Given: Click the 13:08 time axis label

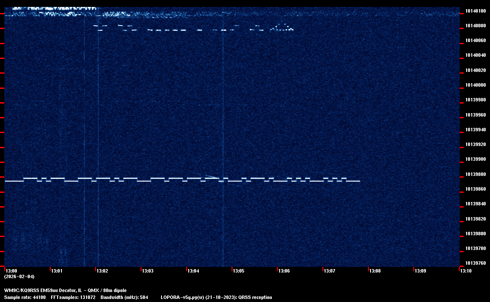Looking at the screenshot, I should [x=375, y=271].
